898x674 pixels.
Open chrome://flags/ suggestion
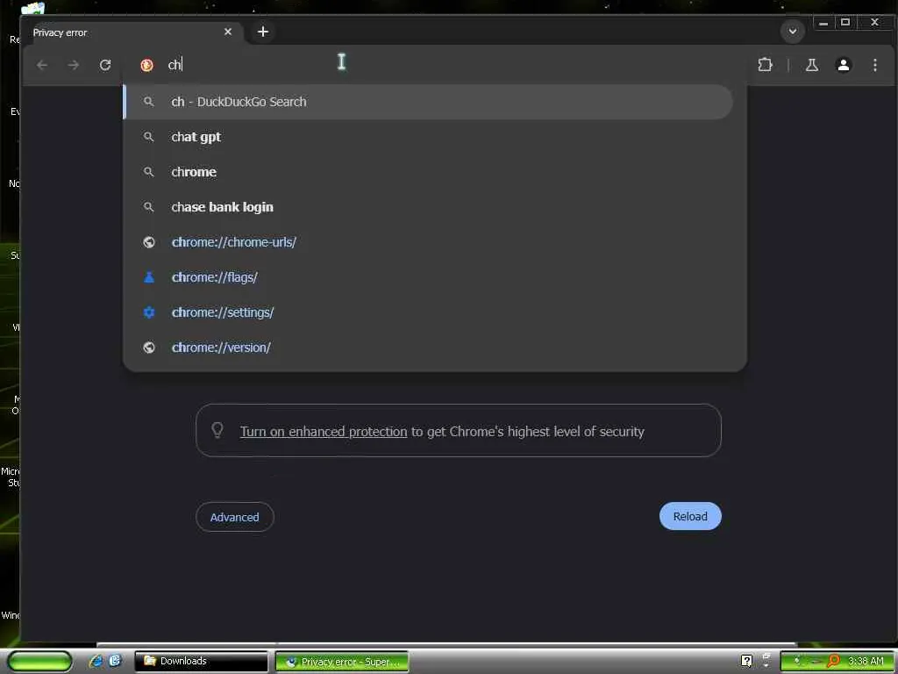tap(428, 277)
